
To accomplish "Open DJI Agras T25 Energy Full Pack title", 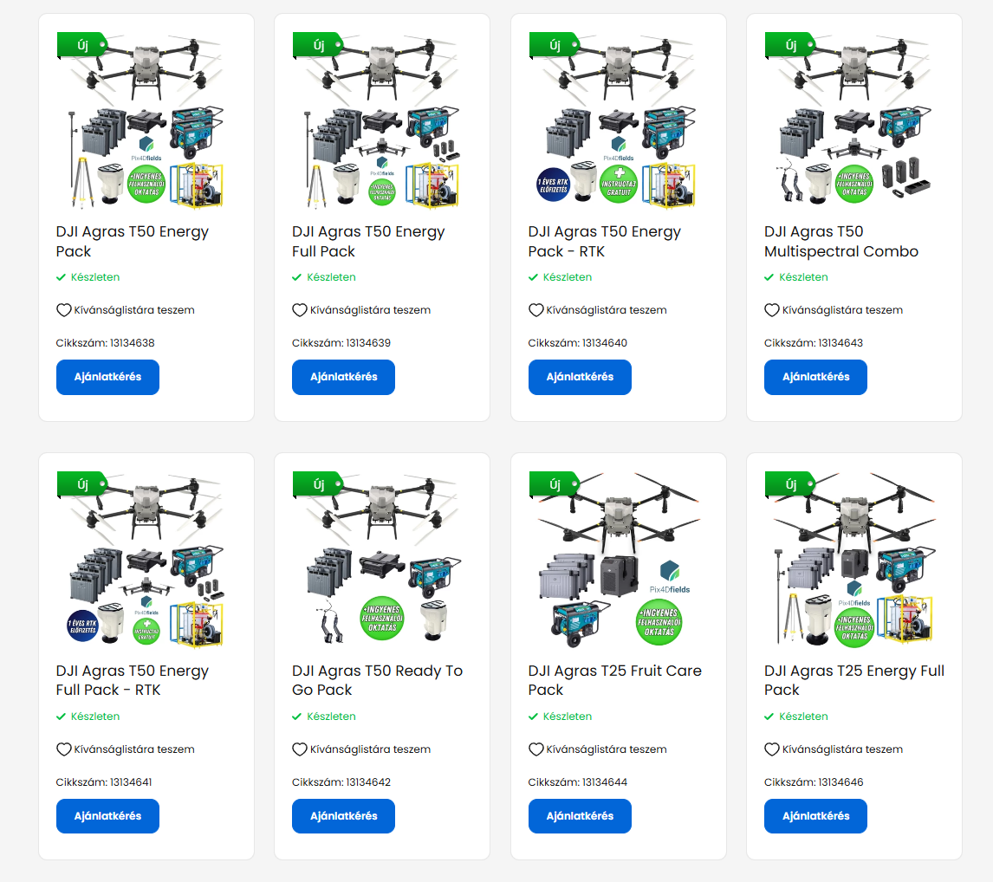I will (x=853, y=680).
